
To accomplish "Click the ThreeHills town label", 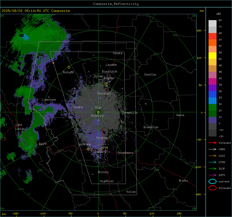I will click(x=130, y=113).
